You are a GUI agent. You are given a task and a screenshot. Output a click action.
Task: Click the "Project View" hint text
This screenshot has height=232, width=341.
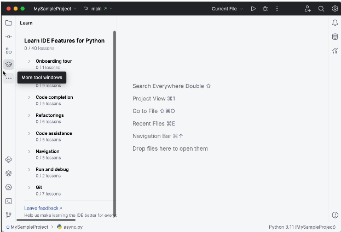pos(149,98)
